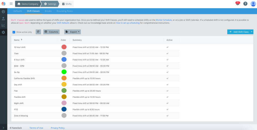Click summary 'Flexible shift up to 20.00 hours'
The height and width of the screenshot is (130, 257).
point(87,91)
